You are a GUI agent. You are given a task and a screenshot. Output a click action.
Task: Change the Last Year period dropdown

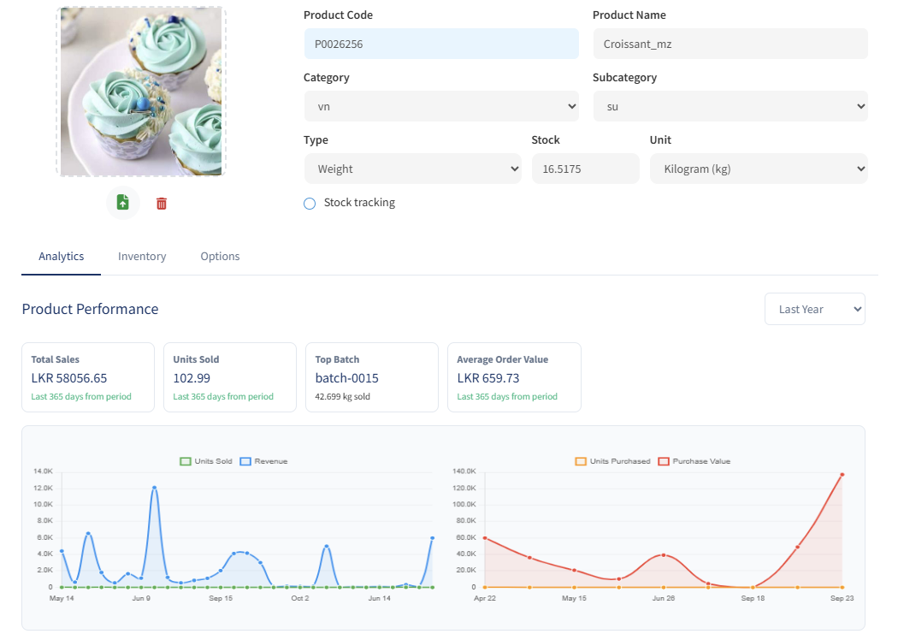pos(814,309)
